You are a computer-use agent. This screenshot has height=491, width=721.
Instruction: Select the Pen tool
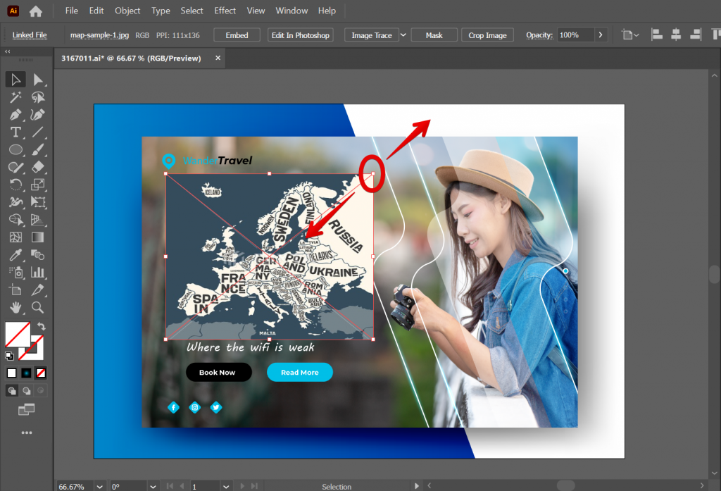tap(15, 114)
